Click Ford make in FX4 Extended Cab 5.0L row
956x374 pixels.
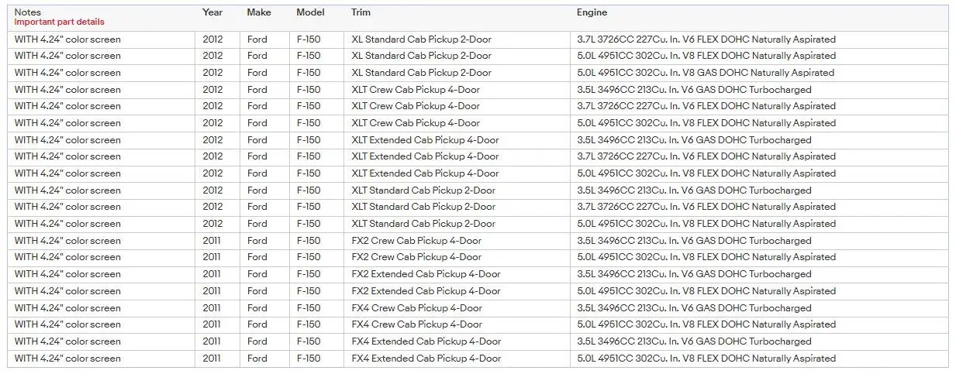(257, 359)
